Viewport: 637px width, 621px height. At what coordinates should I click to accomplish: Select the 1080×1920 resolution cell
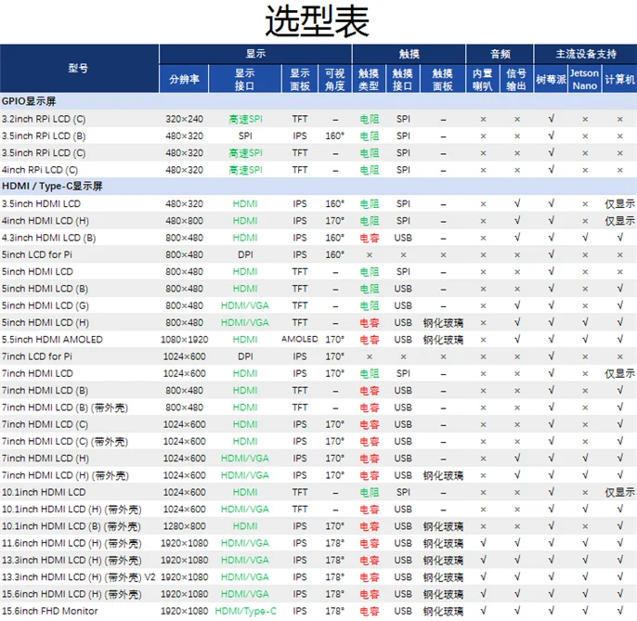pos(184,340)
